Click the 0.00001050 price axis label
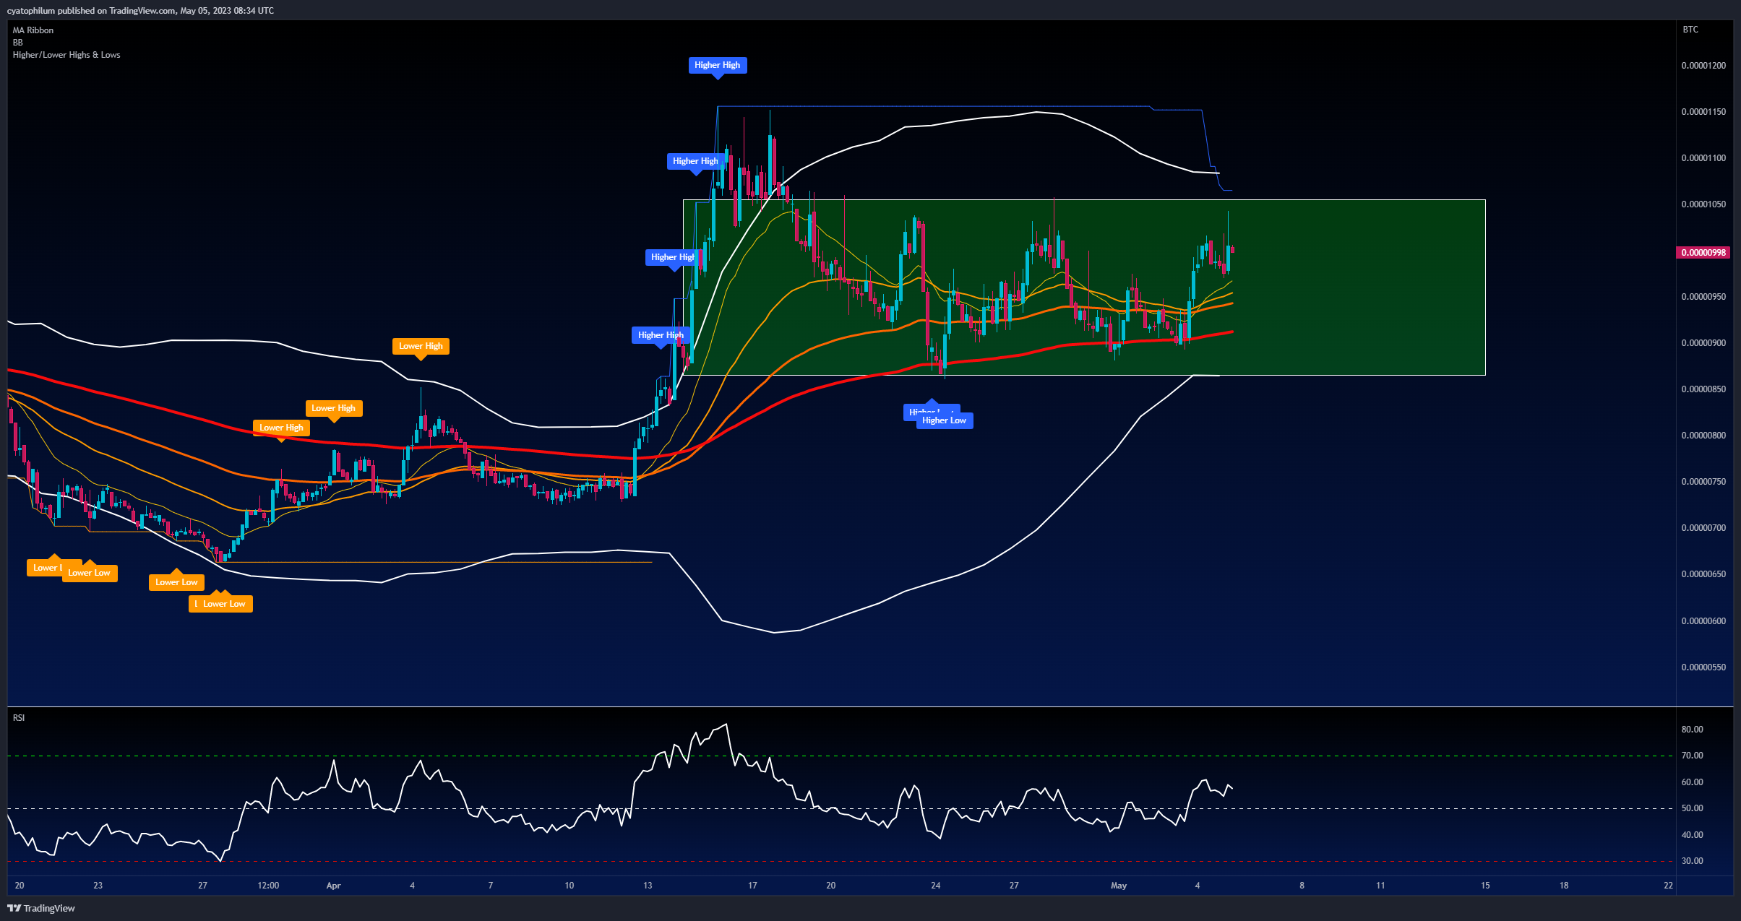Image resolution: width=1741 pixels, height=921 pixels. click(x=1702, y=204)
